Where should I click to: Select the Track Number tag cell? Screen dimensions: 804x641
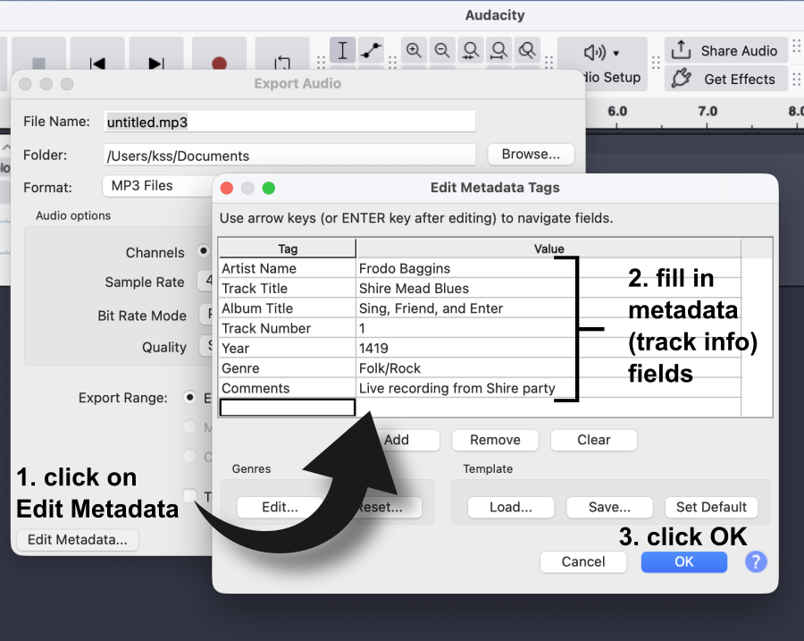click(x=288, y=328)
